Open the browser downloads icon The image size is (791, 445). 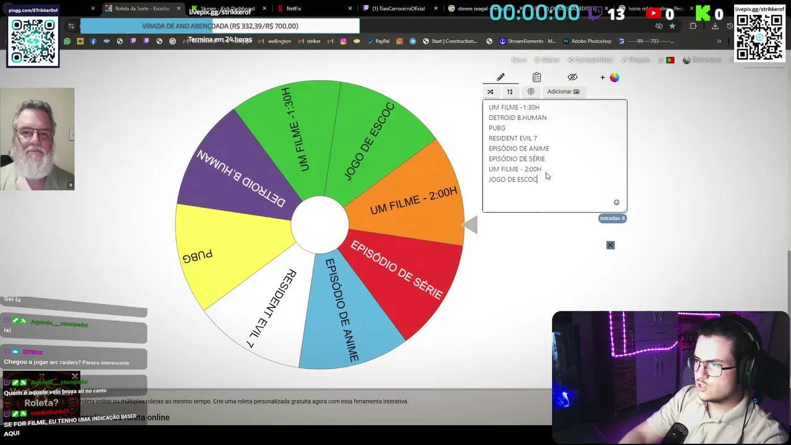[x=715, y=26]
